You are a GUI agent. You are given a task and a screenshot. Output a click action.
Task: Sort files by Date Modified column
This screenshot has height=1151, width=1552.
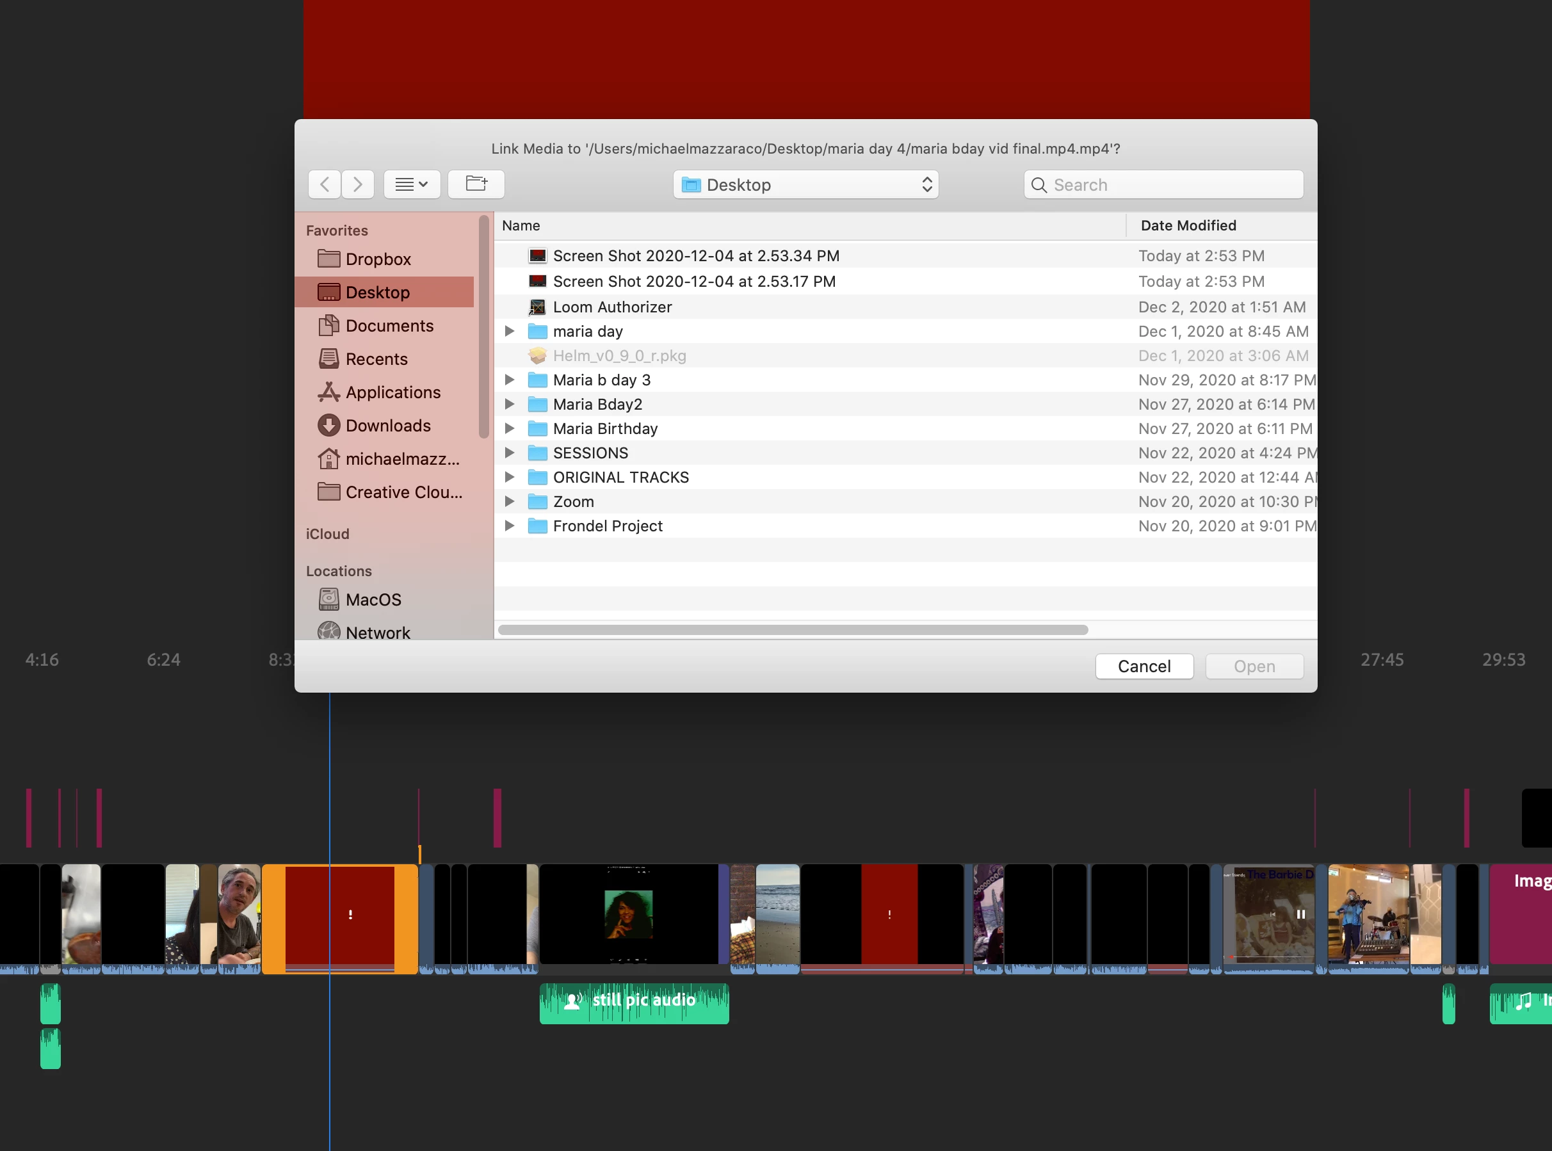(1188, 226)
